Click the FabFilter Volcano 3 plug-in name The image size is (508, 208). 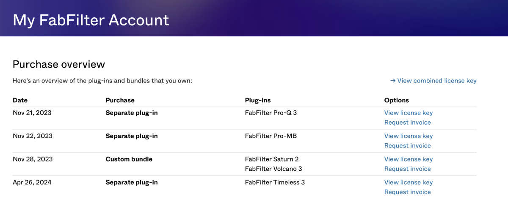coord(273,169)
